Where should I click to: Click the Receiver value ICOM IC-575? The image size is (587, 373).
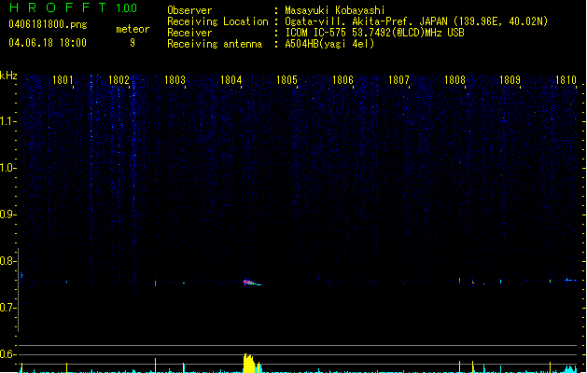316,33
